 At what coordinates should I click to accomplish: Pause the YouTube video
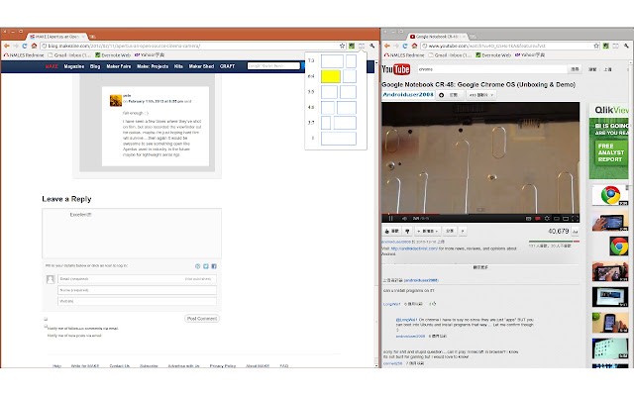pyautogui.click(x=389, y=217)
